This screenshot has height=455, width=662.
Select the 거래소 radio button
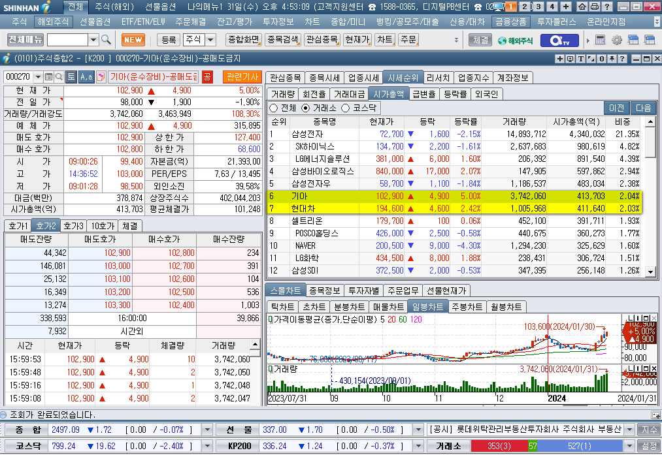[x=306, y=108]
